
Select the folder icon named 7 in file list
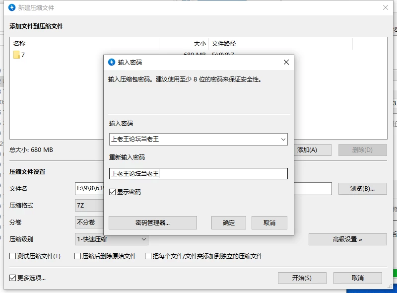coord(16,55)
